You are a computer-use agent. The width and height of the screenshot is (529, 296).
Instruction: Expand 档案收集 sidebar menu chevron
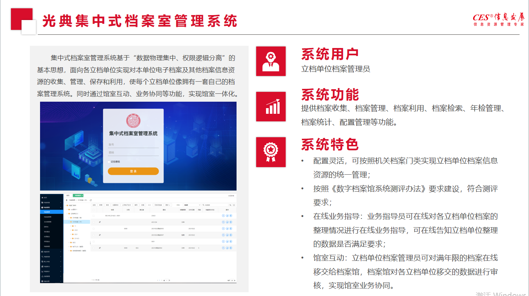click(x=61, y=203)
